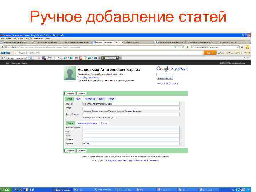Viewport: 256px width, 192px height.
Task: Click the Дата публикации input field
Action: 131,114
